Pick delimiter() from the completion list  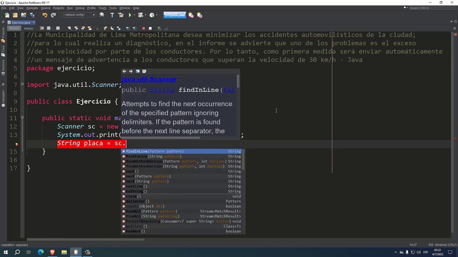[x=182, y=201]
